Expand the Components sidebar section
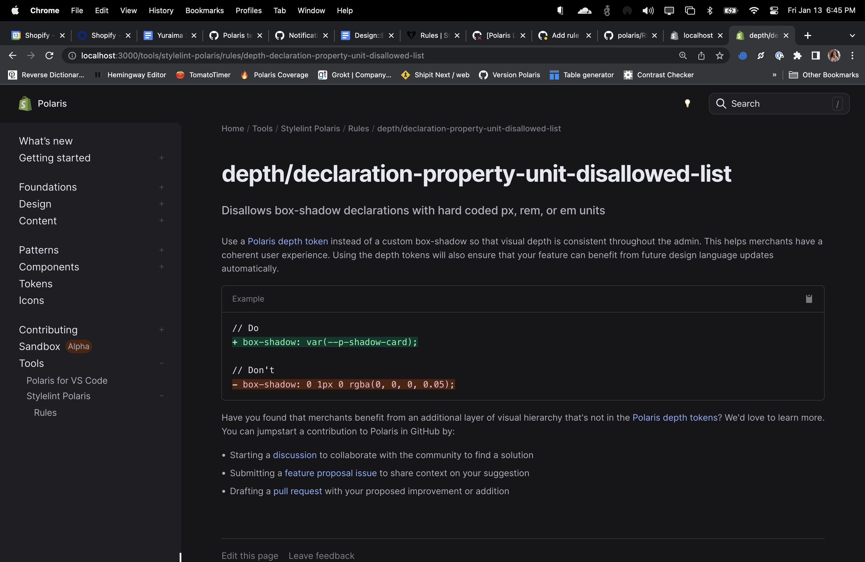 (161, 267)
